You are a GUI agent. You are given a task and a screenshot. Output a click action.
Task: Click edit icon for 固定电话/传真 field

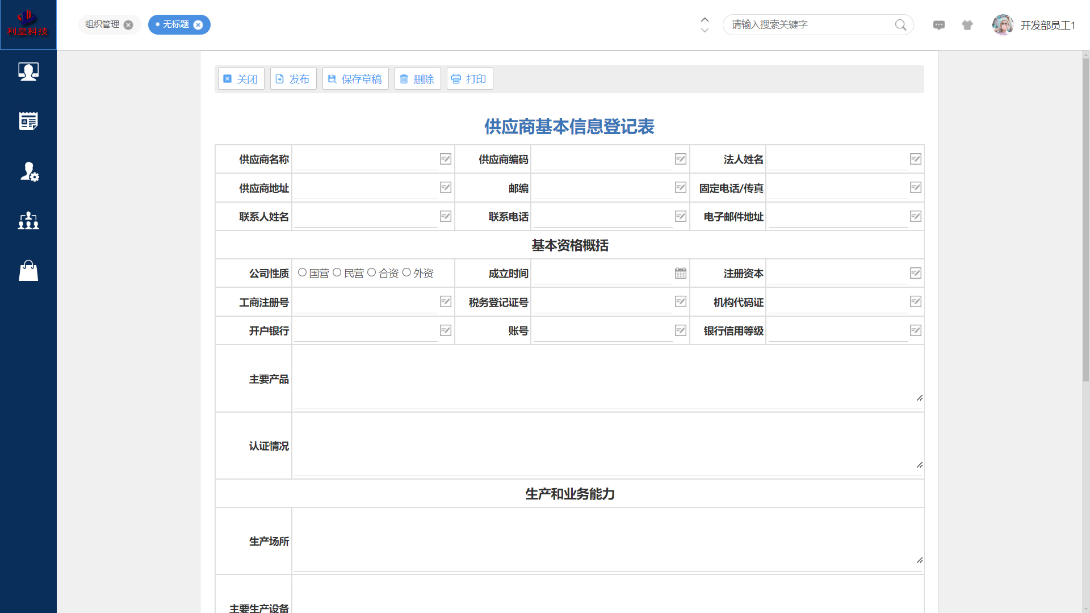click(x=916, y=187)
